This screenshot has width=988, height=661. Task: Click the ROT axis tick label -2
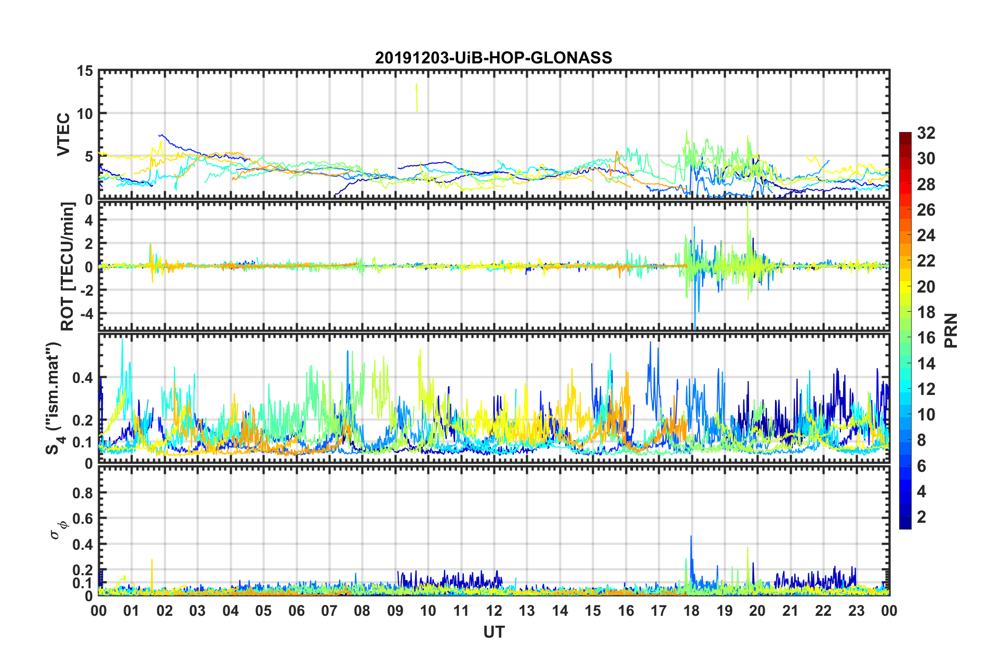click(86, 290)
